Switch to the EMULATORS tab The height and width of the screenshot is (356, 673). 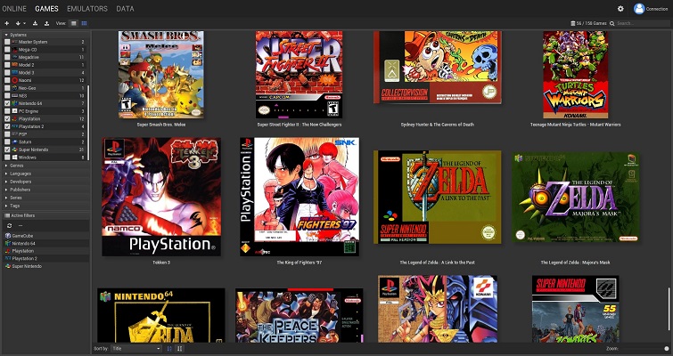87,9
